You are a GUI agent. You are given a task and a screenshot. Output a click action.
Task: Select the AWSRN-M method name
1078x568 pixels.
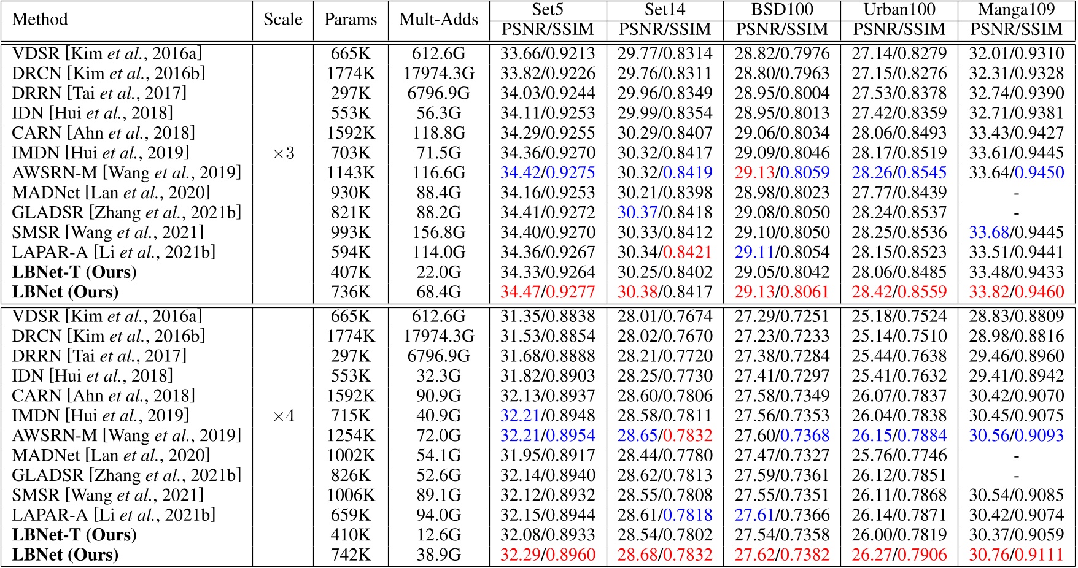point(53,173)
